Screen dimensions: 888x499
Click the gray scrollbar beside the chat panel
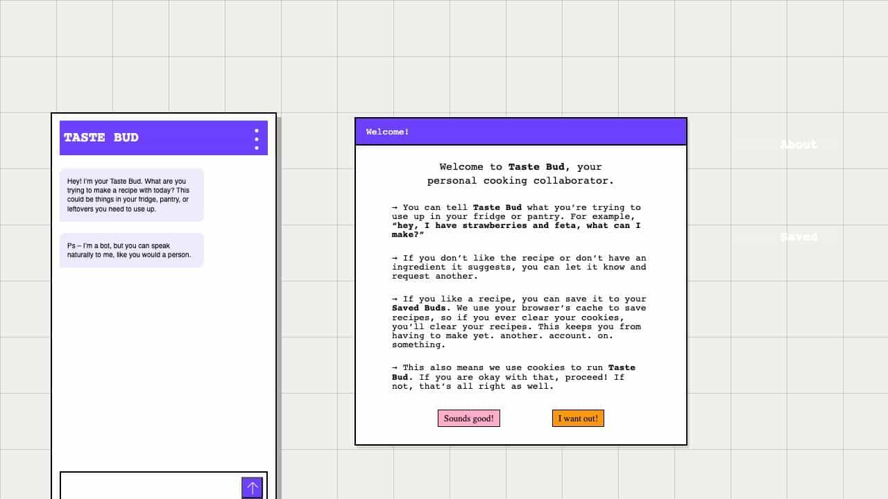(x=279, y=305)
